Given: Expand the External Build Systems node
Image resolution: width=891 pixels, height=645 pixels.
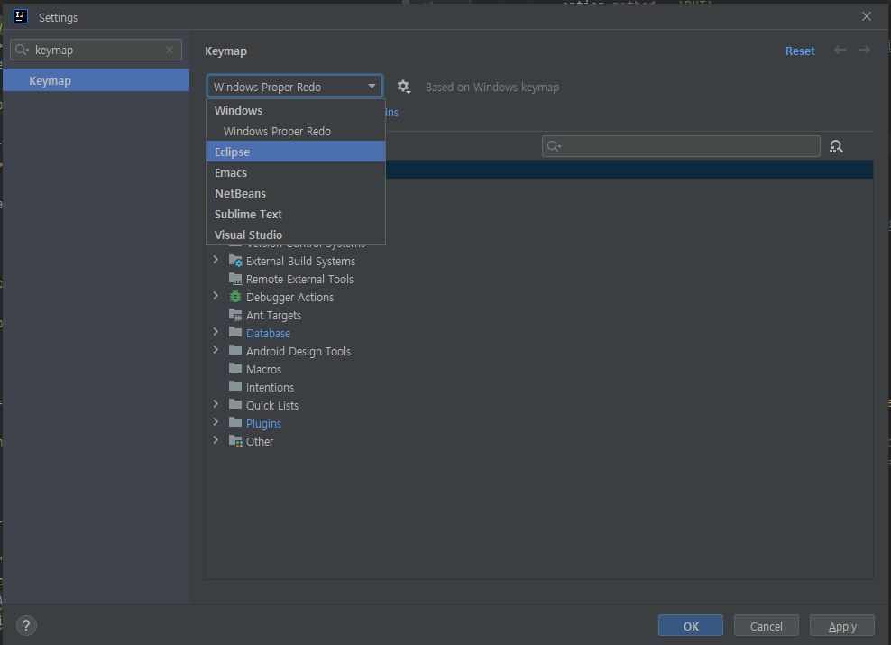Looking at the screenshot, I should [216, 260].
